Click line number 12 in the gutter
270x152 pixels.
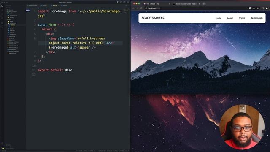click(34, 75)
